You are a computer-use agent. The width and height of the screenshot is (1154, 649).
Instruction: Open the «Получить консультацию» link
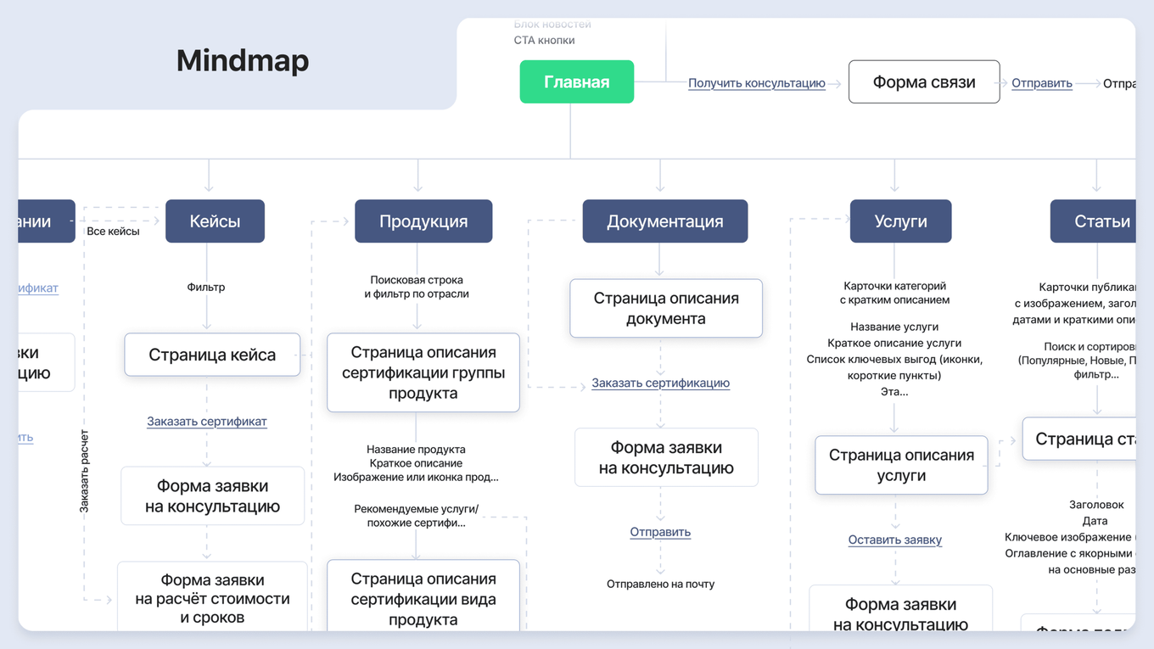[x=757, y=83]
